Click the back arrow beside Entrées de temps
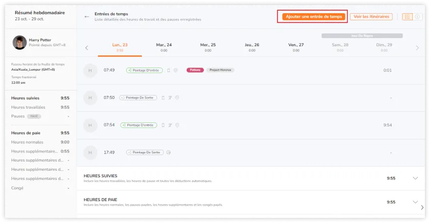The height and width of the screenshot is (223, 430). (87, 17)
